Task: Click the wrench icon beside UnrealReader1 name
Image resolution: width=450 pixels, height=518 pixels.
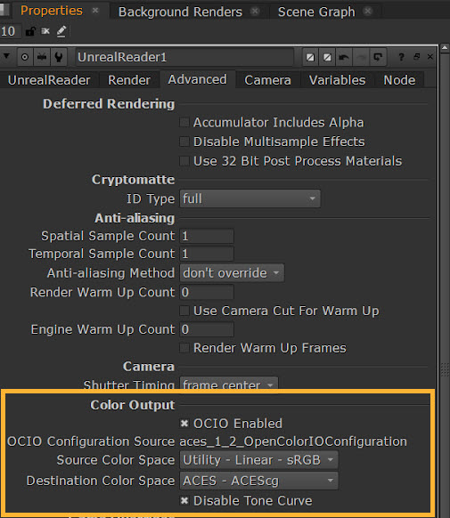Action: (x=59, y=57)
